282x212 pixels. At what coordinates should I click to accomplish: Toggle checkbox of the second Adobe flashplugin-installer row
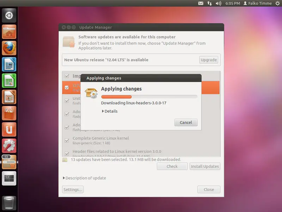click(67, 127)
